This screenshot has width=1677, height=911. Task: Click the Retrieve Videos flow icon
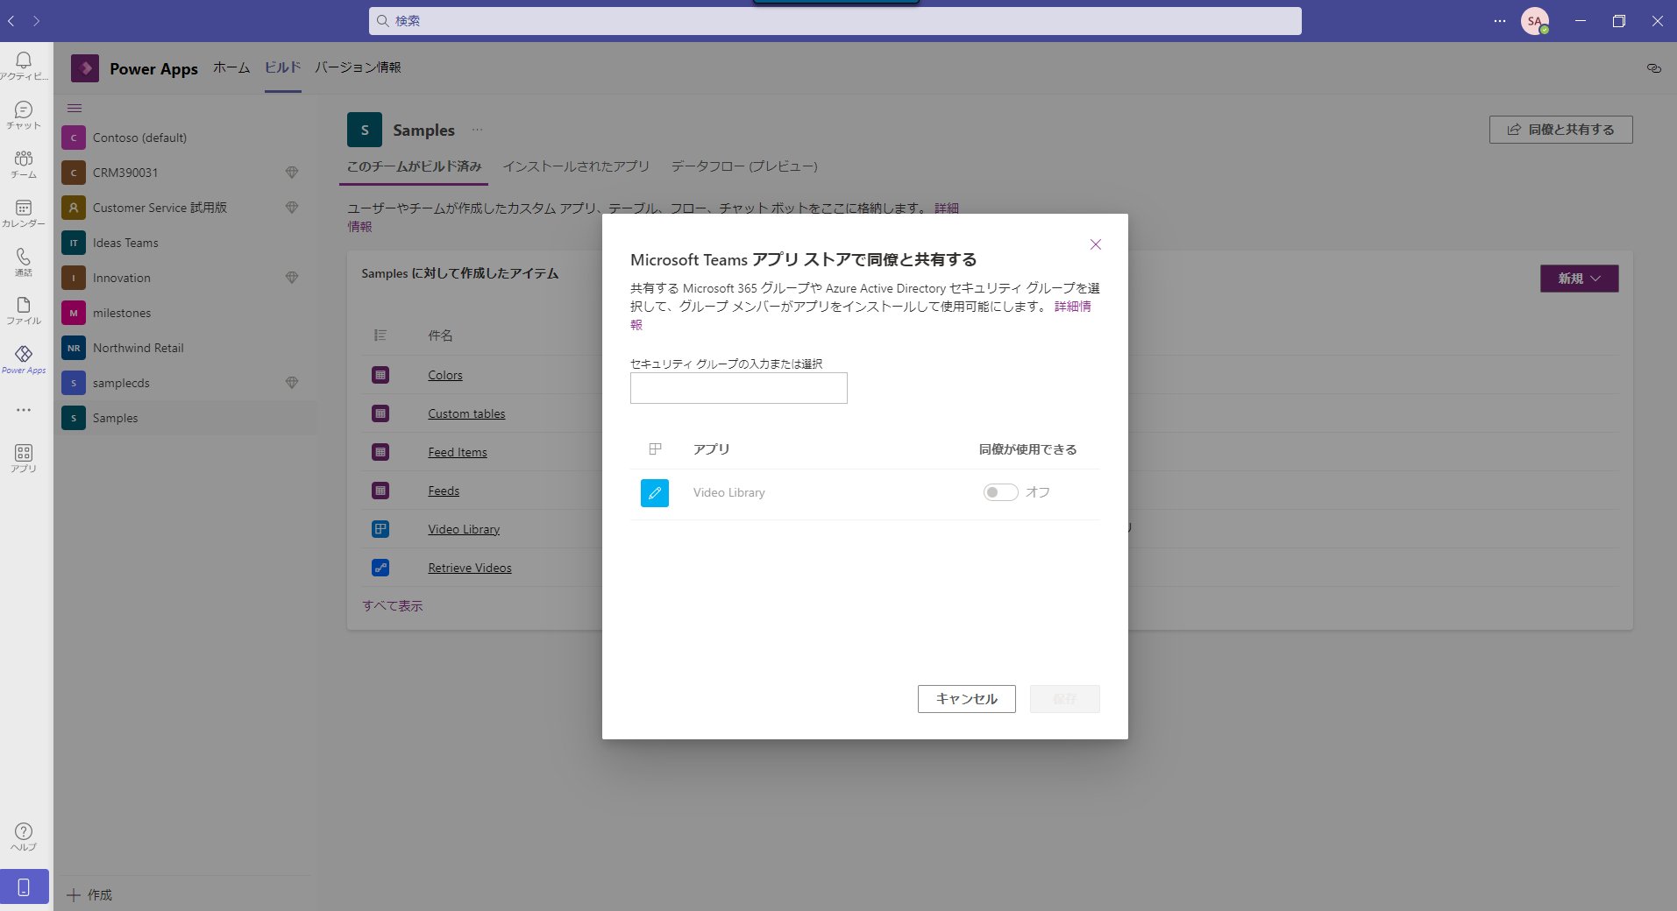click(x=380, y=568)
